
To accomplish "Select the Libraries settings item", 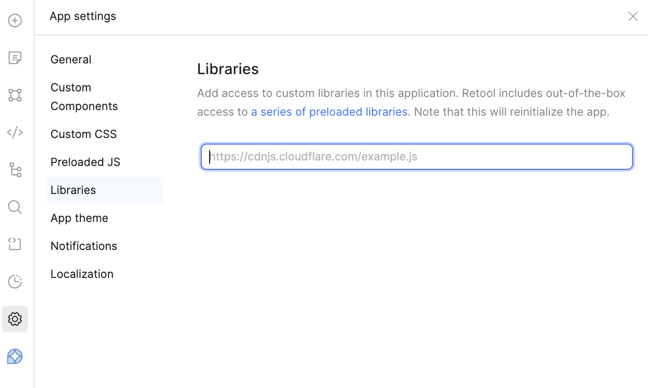I will tap(73, 190).
